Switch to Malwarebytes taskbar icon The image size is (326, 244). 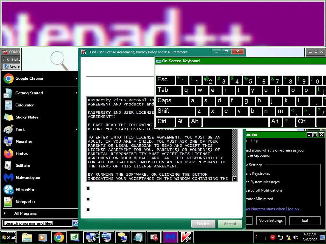[x=170, y=237]
